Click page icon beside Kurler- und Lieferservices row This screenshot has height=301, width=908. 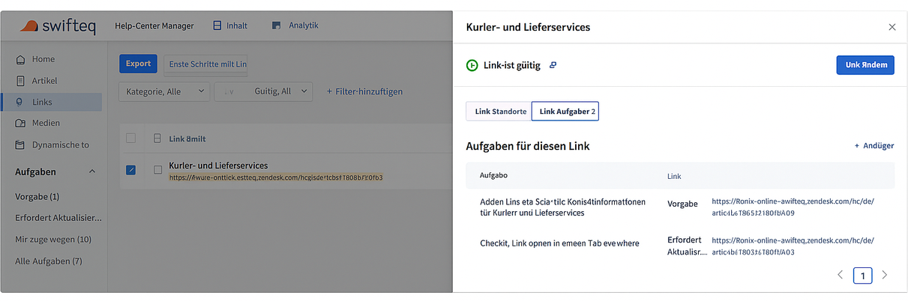(x=157, y=170)
